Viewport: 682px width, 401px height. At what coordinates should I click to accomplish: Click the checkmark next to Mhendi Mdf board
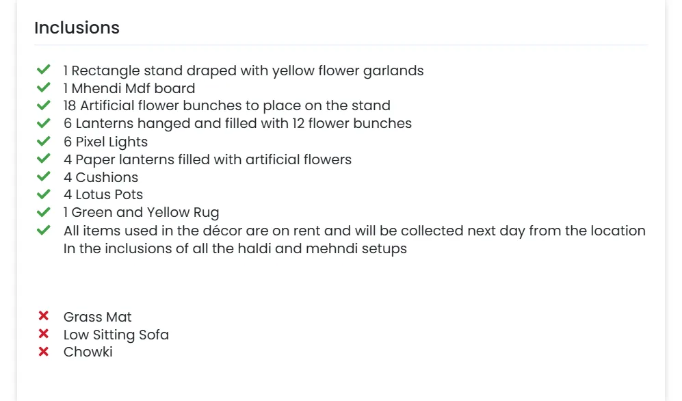44,88
